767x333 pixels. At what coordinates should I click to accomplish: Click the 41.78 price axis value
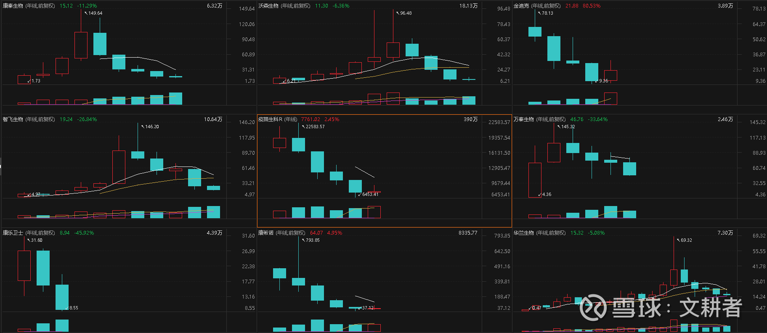pyautogui.click(x=759, y=267)
